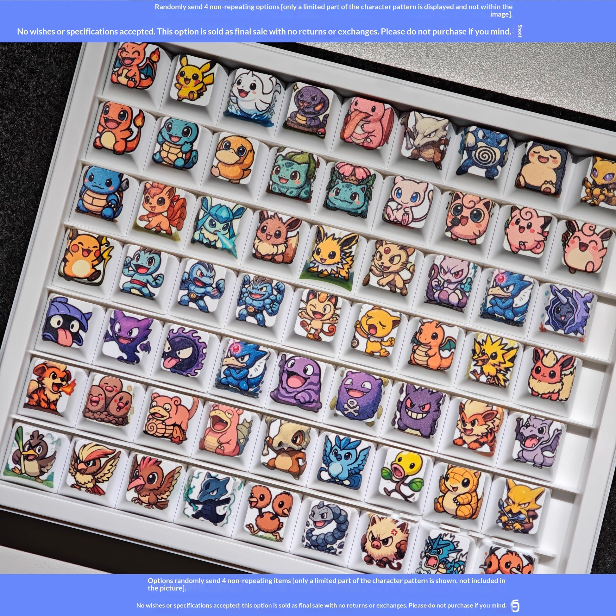Click the ice-blue Glaceon keycap
Image resolution: width=616 pixels, height=616 pixels.
coord(218,223)
